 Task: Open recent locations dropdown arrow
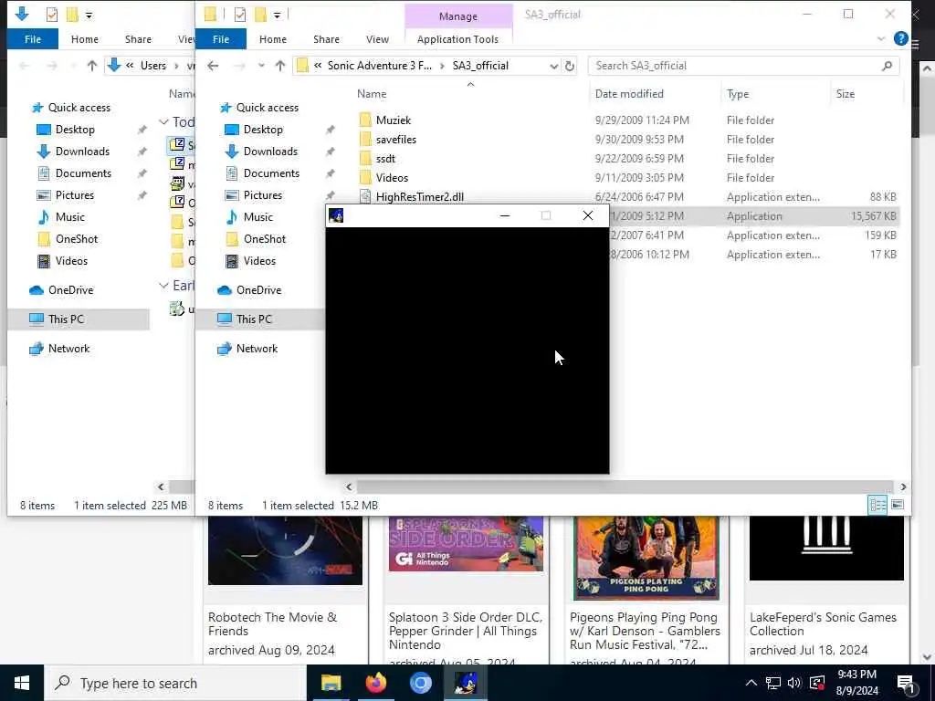261,66
